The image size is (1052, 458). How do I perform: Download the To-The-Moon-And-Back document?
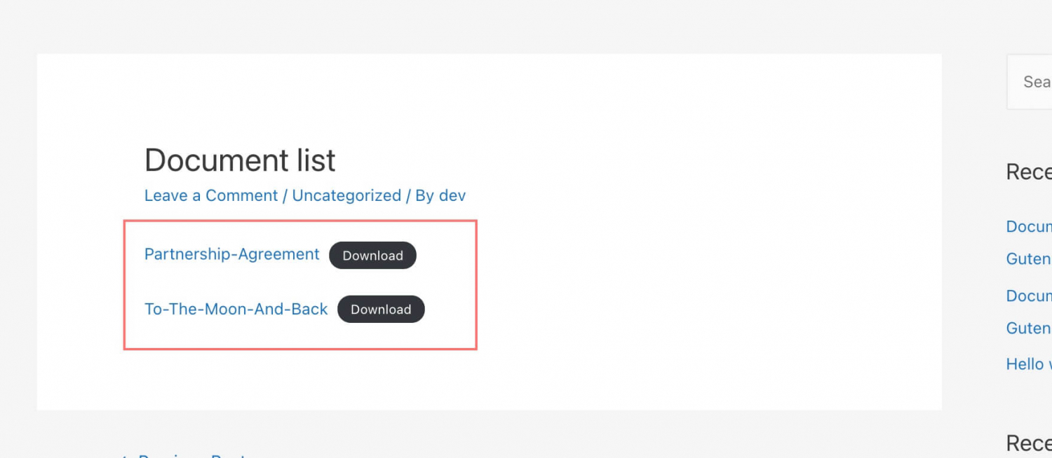[381, 309]
